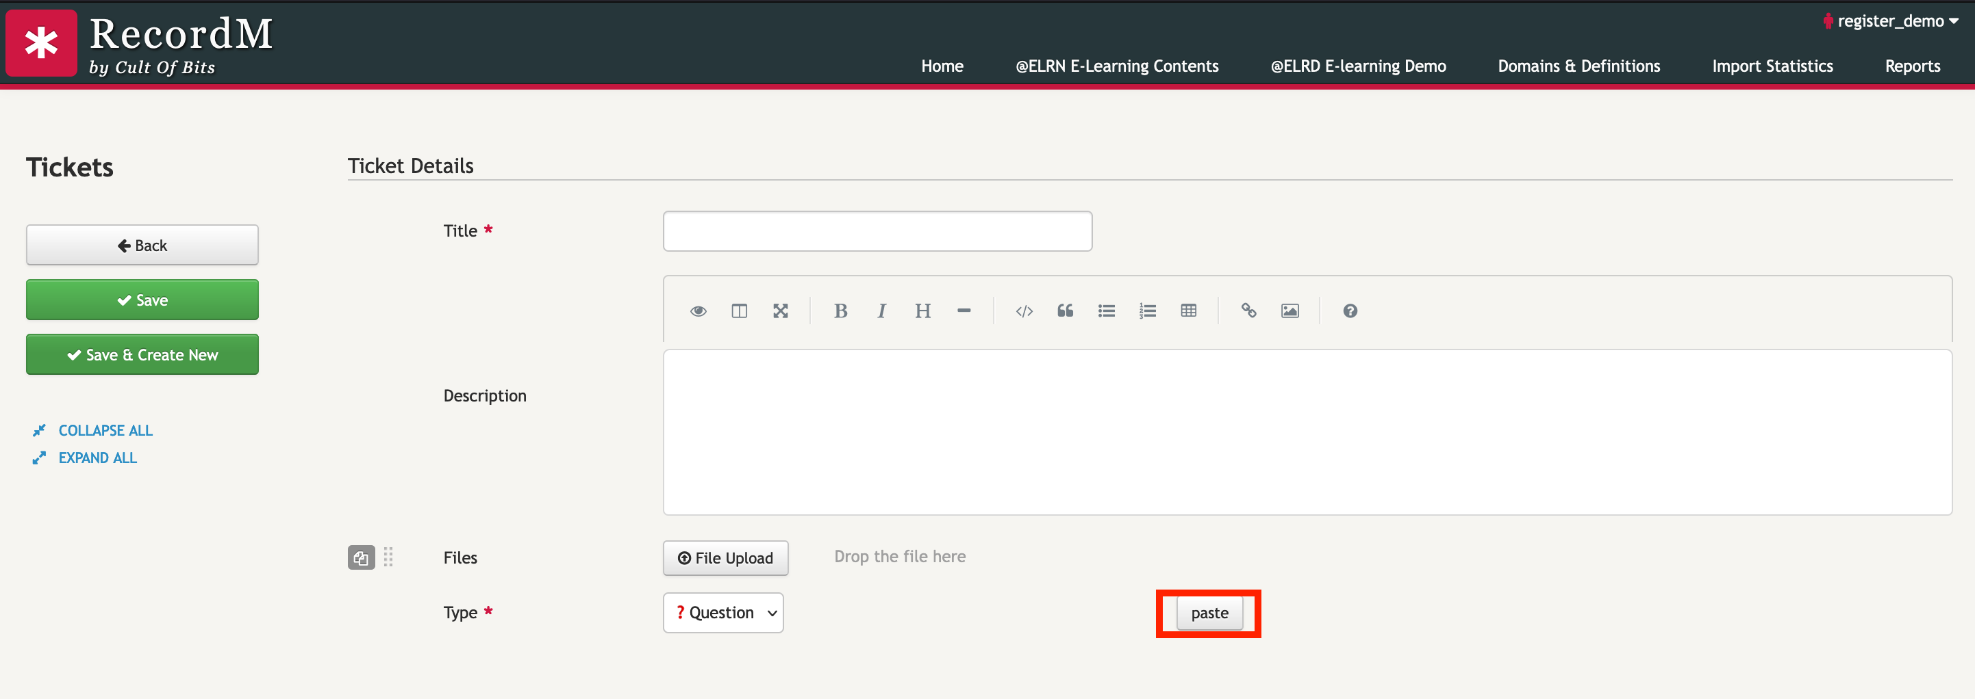Insert blockquote with quote icon

coord(1065,311)
